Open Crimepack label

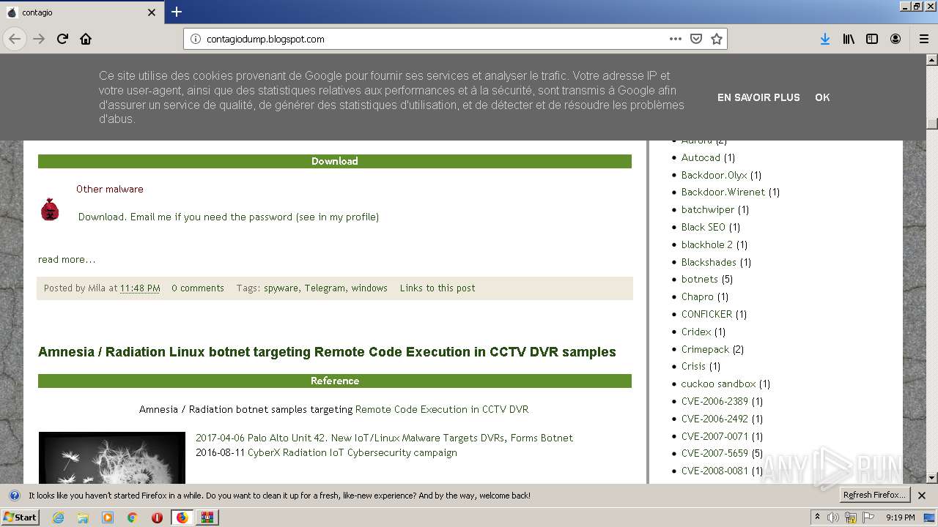click(x=705, y=349)
